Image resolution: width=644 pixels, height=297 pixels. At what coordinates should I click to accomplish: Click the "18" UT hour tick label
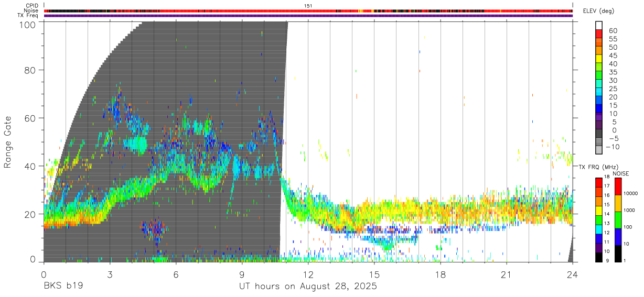point(440,274)
